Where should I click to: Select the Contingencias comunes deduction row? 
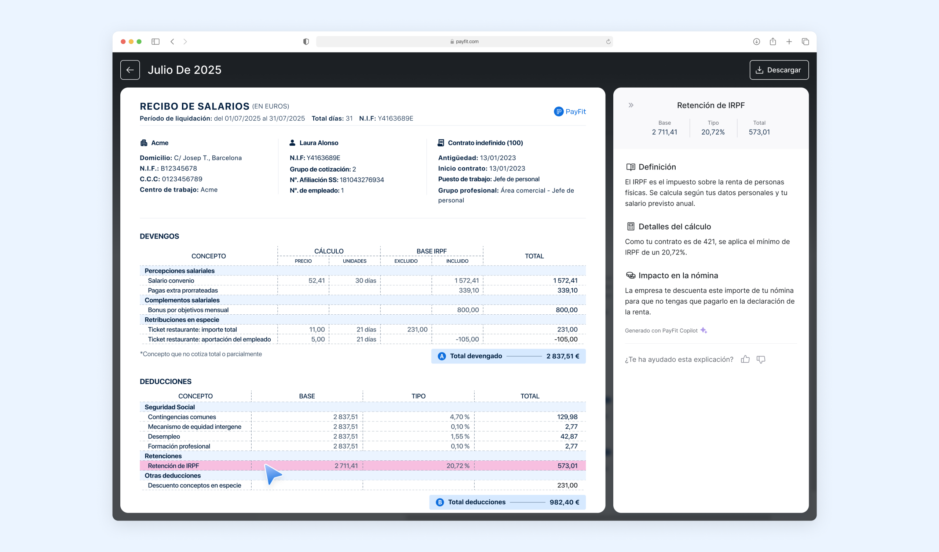pyautogui.click(x=362, y=417)
